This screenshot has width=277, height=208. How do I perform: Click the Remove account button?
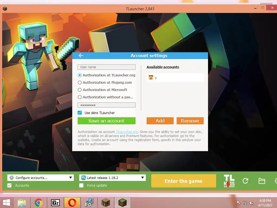(190, 121)
